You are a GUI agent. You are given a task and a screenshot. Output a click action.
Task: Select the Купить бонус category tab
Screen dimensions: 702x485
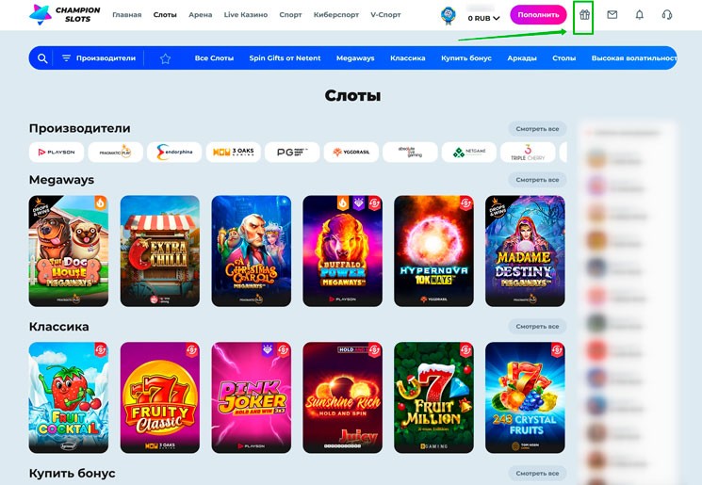click(466, 58)
